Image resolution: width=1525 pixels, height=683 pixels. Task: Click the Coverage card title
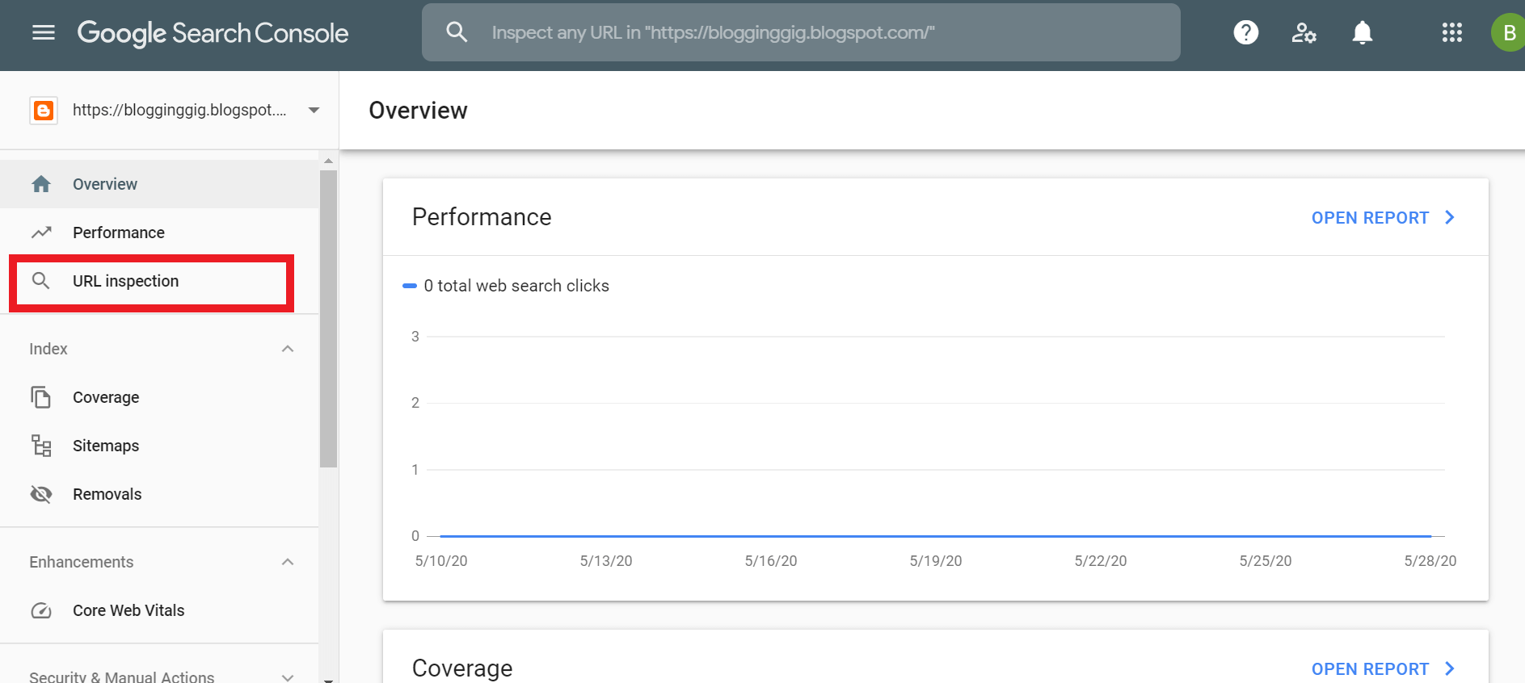462,668
